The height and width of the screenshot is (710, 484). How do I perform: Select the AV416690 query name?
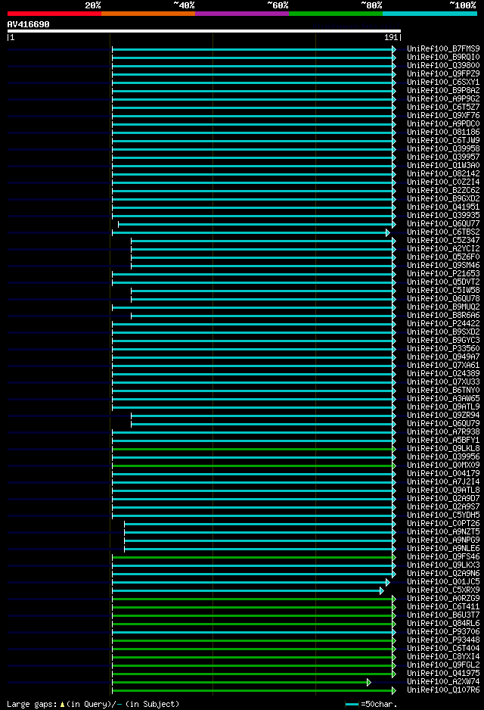click(x=29, y=24)
